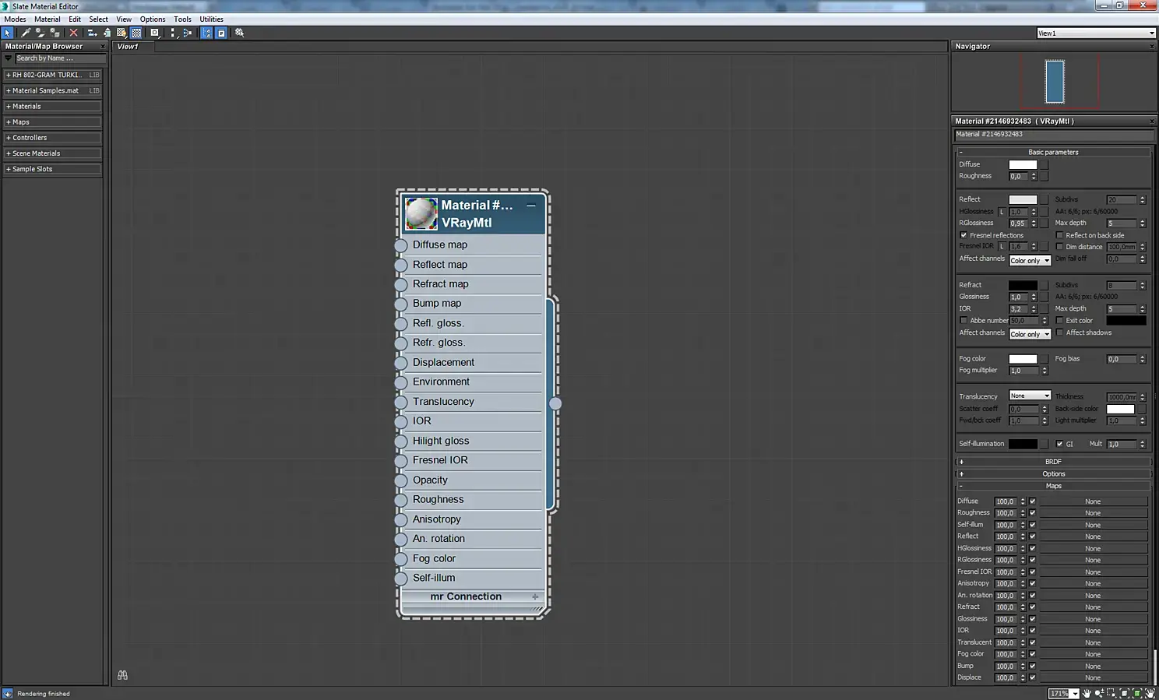Enable Dim distance checkbox

(x=1059, y=247)
